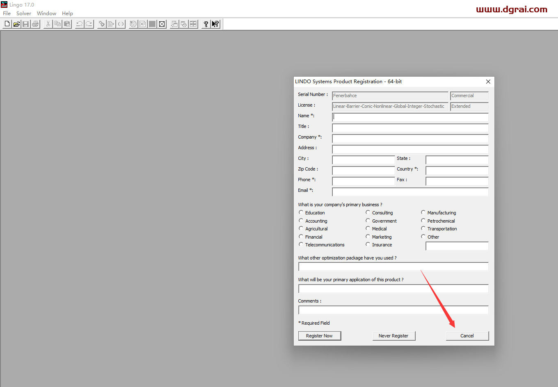The width and height of the screenshot is (558, 387).
Task: Click the Register Now button
Action: coord(320,336)
